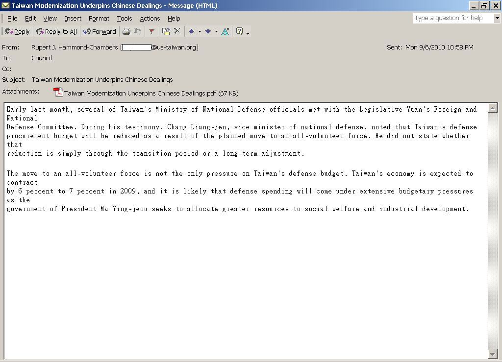Restore down the message window

point(484,5)
